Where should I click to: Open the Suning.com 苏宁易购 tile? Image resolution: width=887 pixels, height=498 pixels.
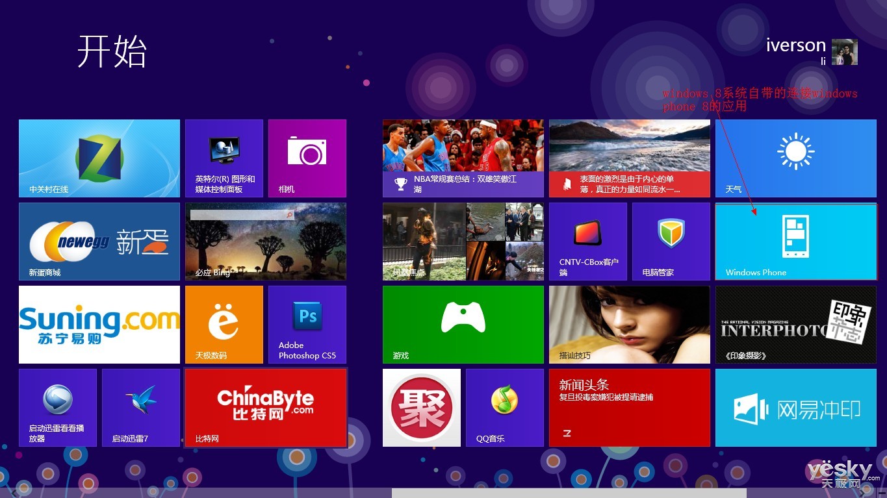point(99,325)
